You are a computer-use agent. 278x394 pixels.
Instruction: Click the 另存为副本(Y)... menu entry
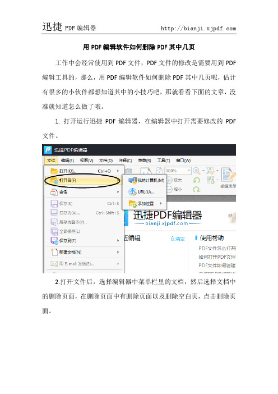(84, 222)
